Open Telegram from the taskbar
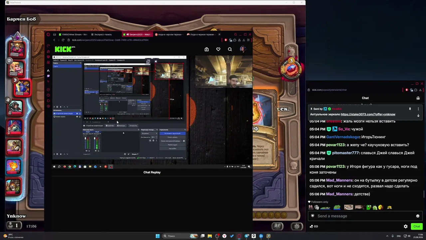The height and width of the screenshot is (240, 426). click(x=247, y=236)
